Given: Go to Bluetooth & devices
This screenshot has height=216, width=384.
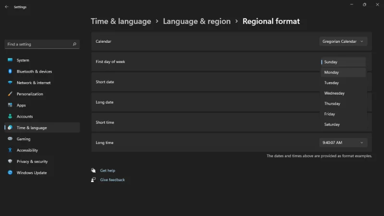Looking at the screenshot, I should click(42, 71).
